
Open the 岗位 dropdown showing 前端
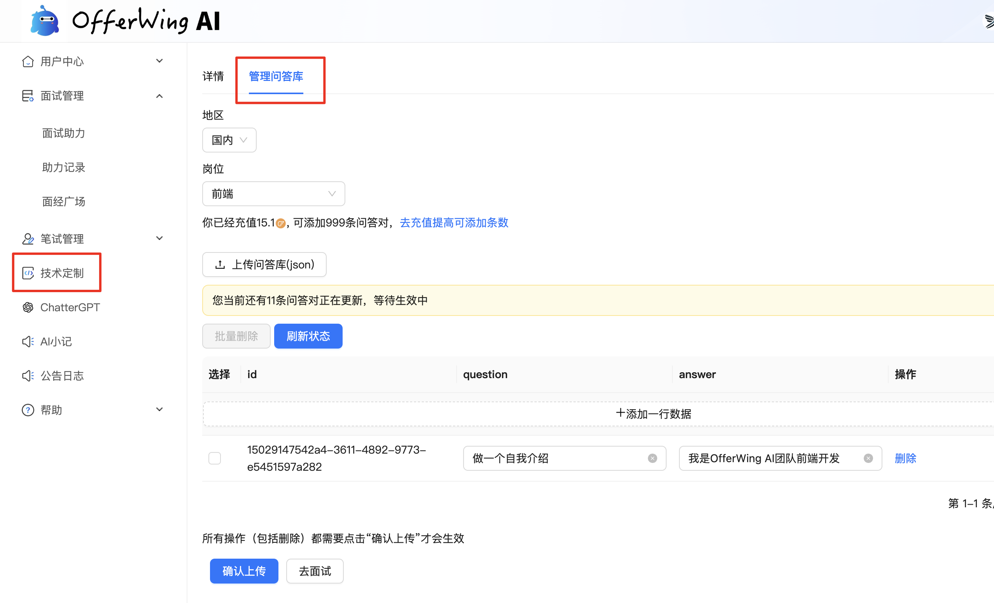273,194
